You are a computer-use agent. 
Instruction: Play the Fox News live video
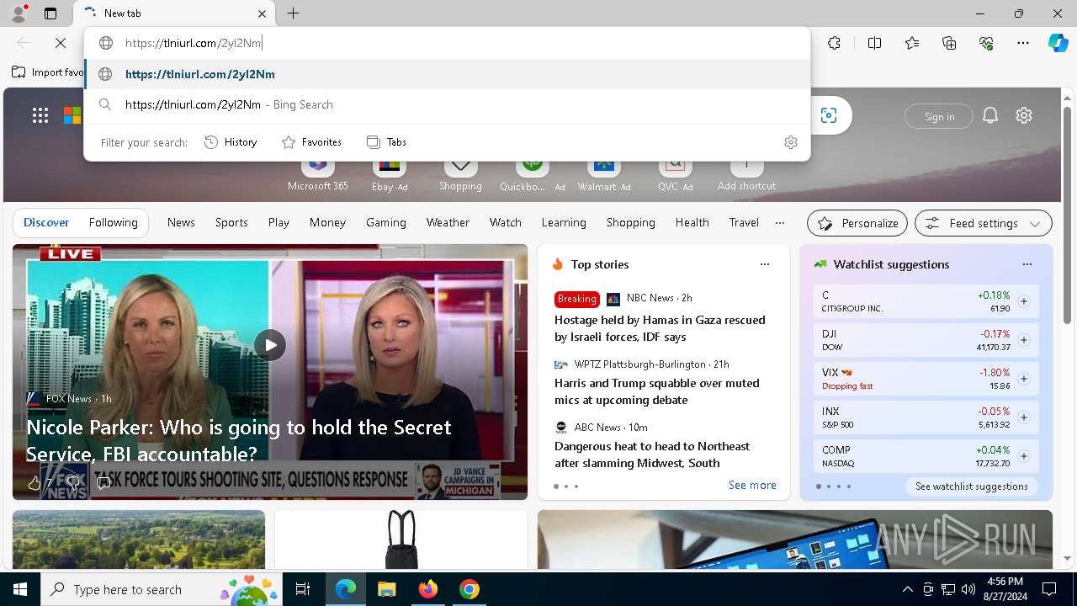coord(270,345)
